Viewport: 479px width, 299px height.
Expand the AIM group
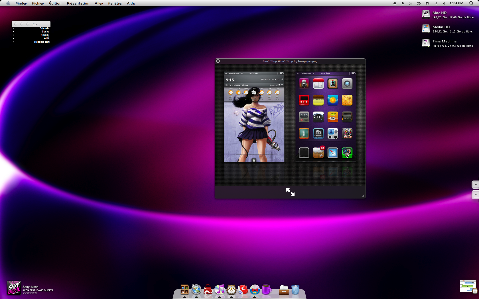click(13, 38)
